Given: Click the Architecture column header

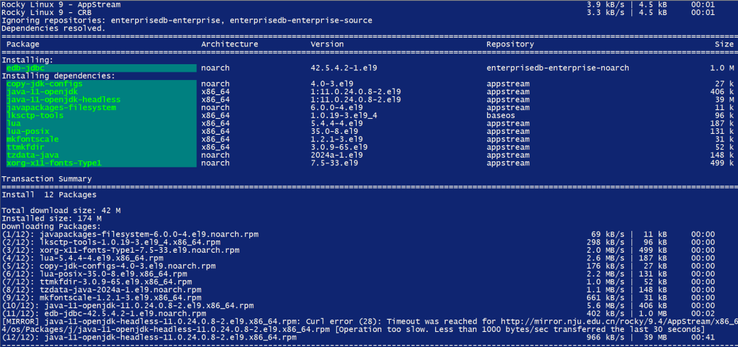Looking at the screenshot, I should pyautogui.click(x=230, y=44).
